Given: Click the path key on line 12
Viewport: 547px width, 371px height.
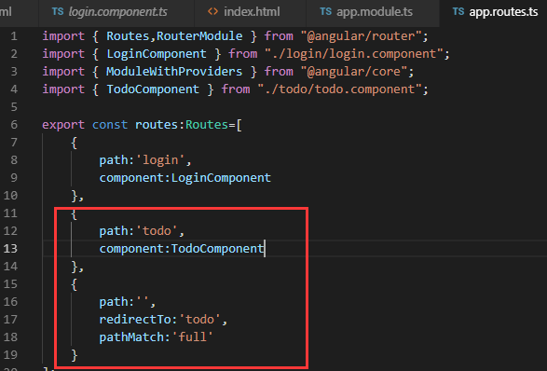Looking at the screenshot, I should (x=114, y=231).
